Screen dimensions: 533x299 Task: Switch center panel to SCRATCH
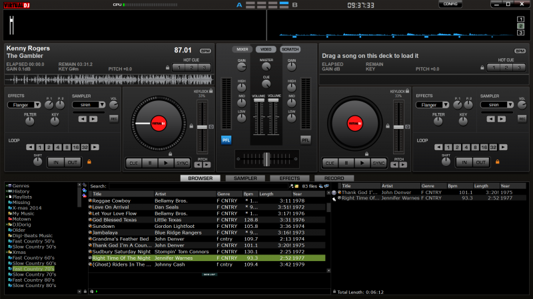pos(290,49)
